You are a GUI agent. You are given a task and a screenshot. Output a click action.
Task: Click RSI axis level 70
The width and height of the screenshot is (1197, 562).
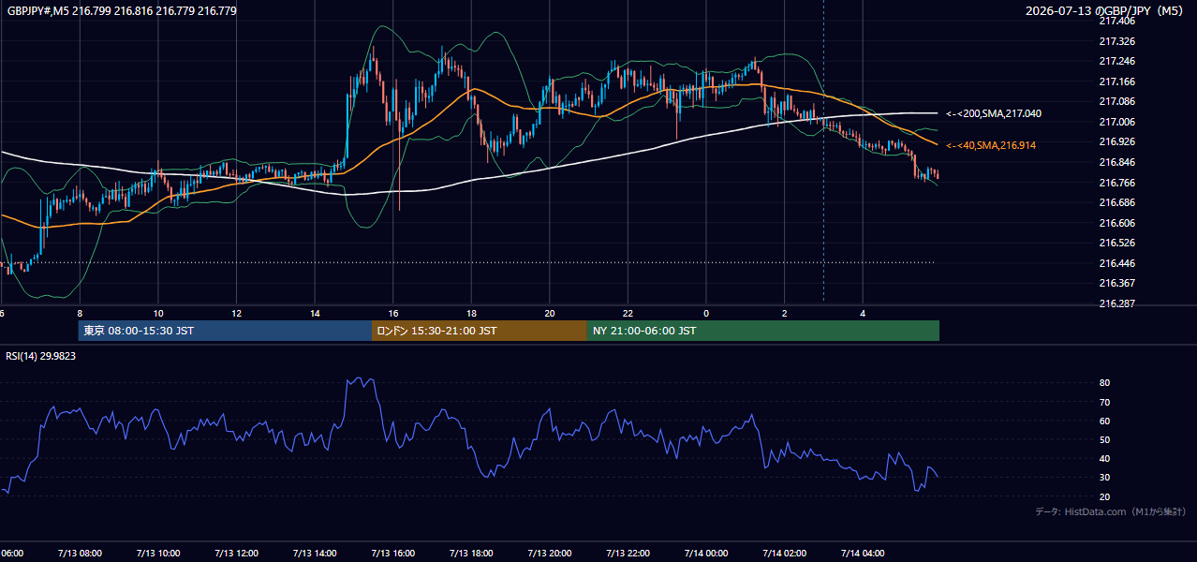[1104, 402]
